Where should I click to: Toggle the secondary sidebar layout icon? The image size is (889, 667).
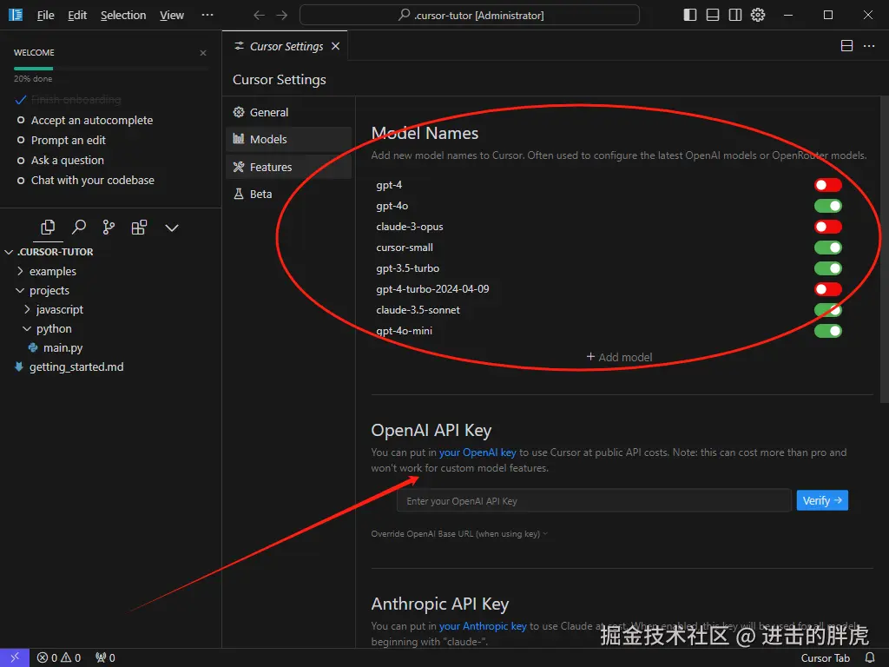tap(735, 15)
